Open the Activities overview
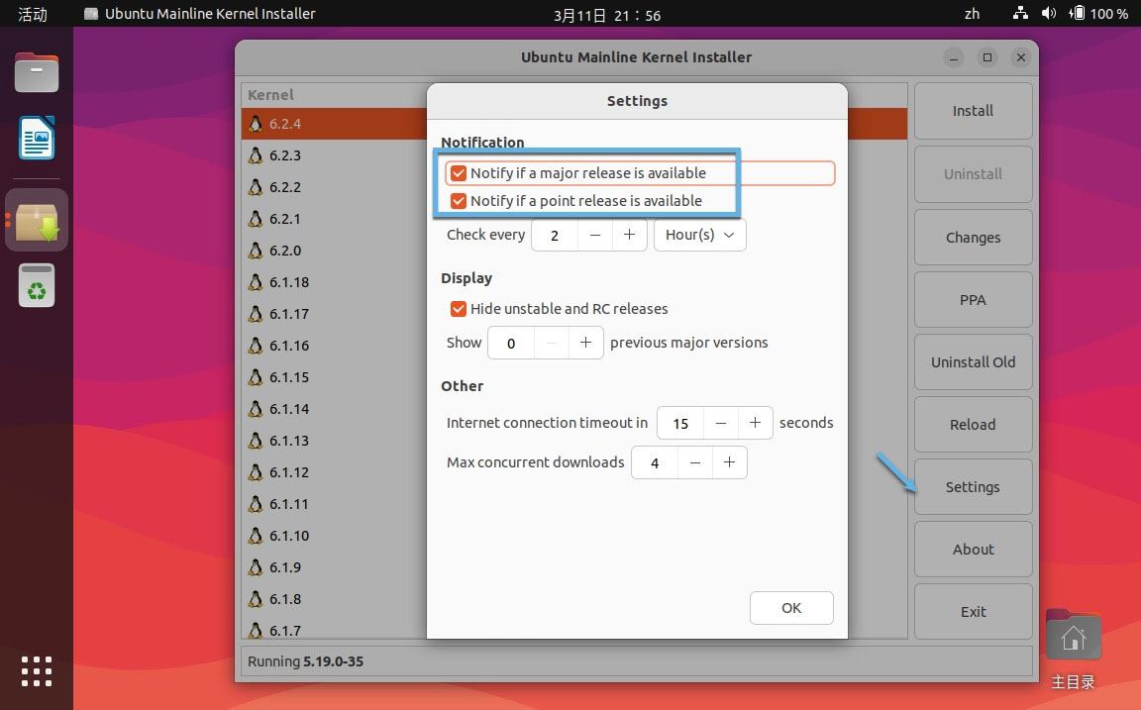Screen dimensions: 1141x710 pos(33,14)
